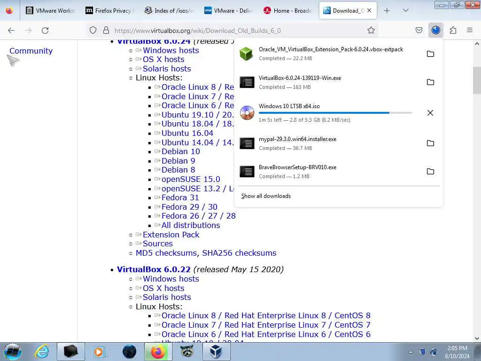Click the padlock site info icon
Screen dimensions: 481x361
tap(106, 30)
